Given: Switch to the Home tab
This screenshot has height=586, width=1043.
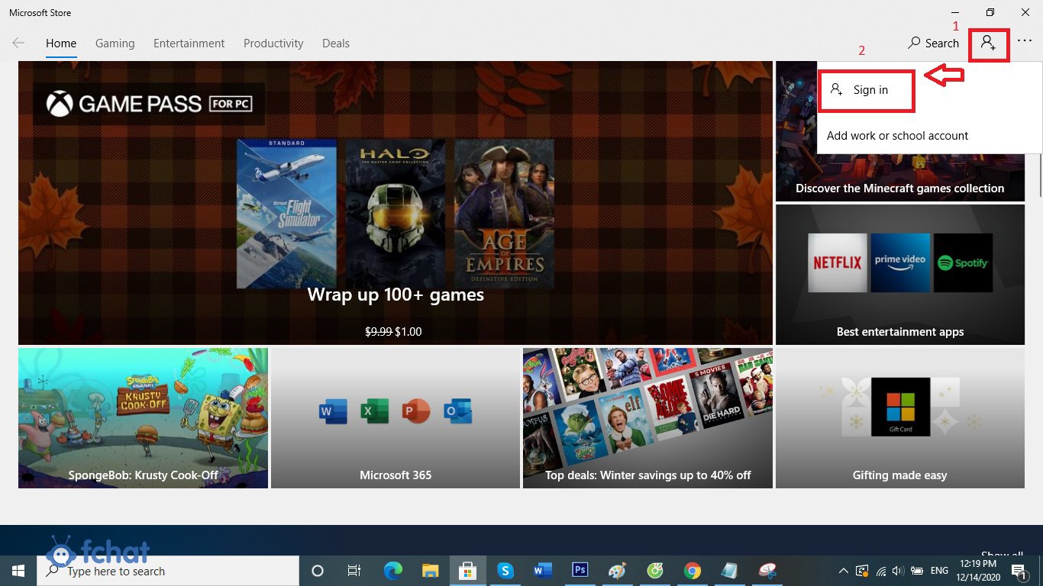Looking at the screenshot, I should [x=61, y=43].
